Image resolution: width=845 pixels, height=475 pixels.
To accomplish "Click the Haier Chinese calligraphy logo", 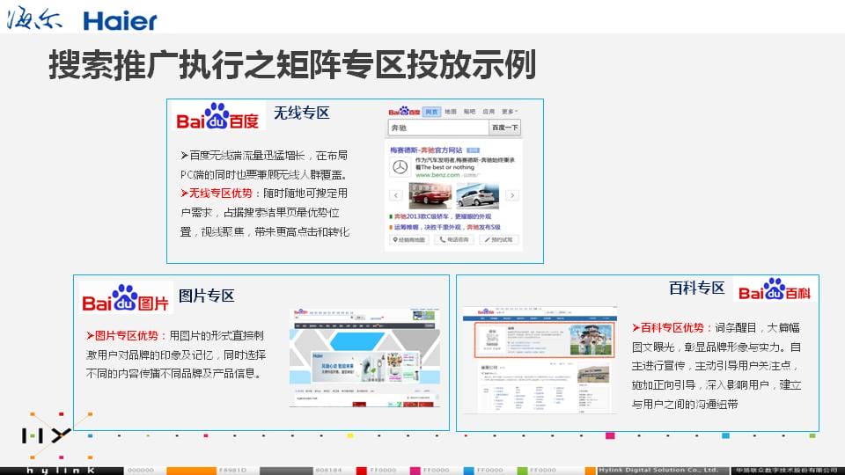I will click(34, 18).
